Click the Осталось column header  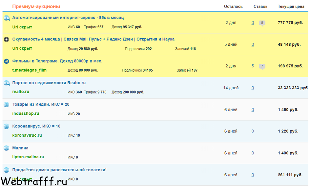233,7
